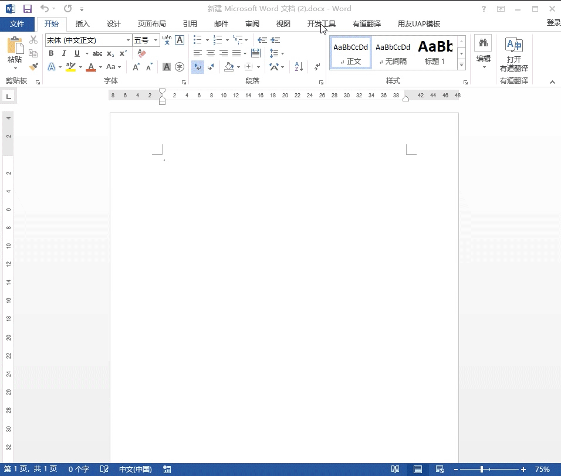Click the Copy icon in clipboard group
This screenshot has width=561, height=476.
coord(33,53)
